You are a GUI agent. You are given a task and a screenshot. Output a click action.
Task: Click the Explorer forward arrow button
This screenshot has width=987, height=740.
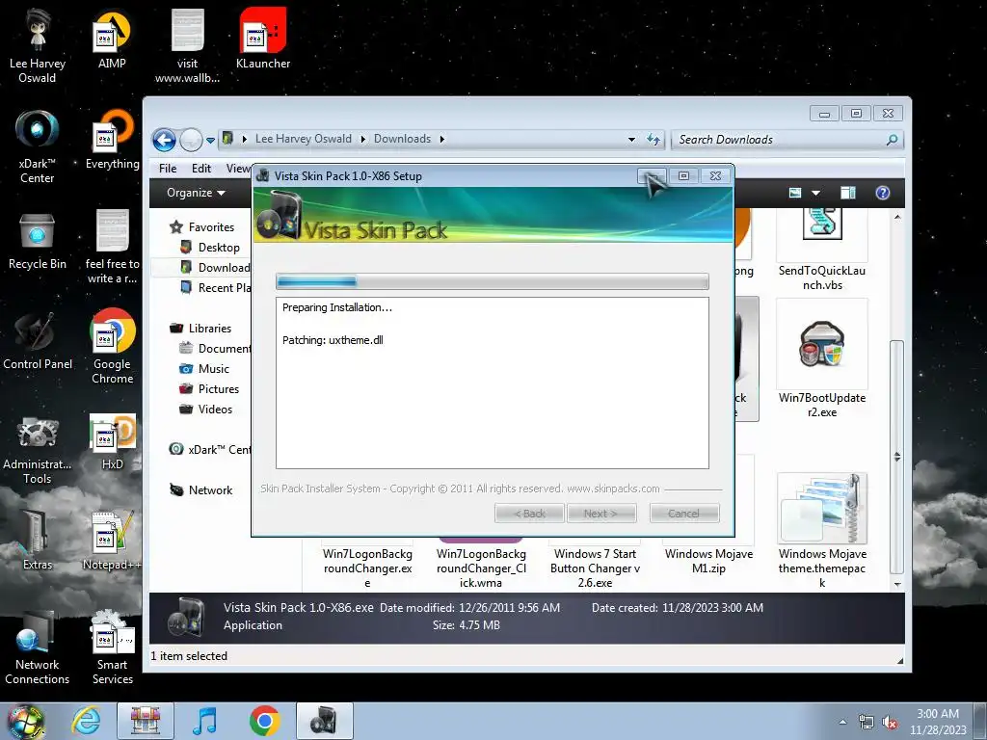pos(191,140)
